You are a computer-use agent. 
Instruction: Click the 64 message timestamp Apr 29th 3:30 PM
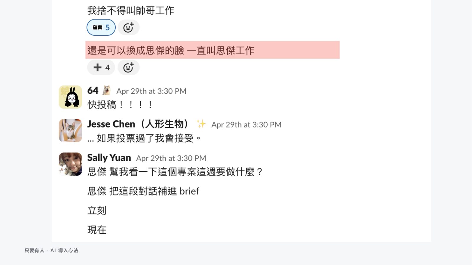coord(151,91)
